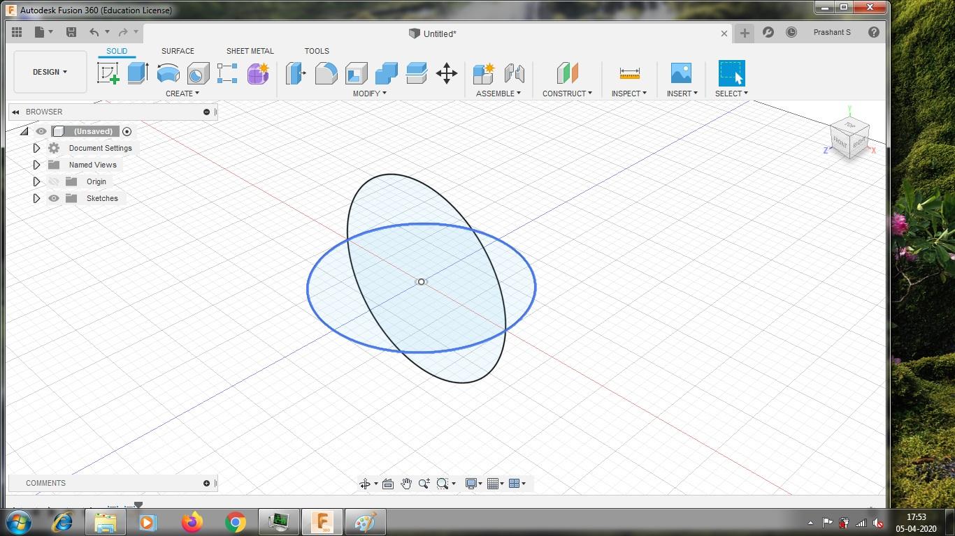Collapse the BROWSER panel arrows
955x536 pixels.
15,112
